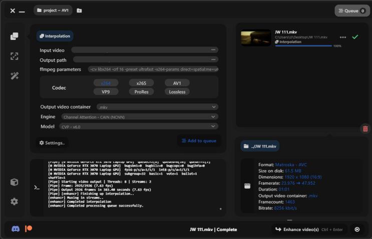Viewport: 372px width, 239px height.
Task: Click the Input video path field
Action: [x=145, y=50]
